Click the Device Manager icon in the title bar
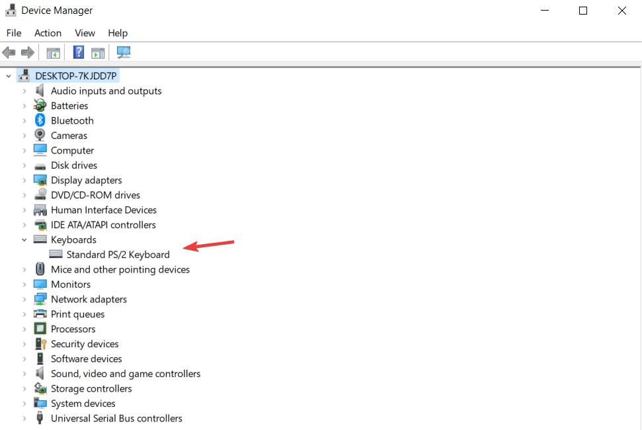The height and width of the screenshot is (430, 642). coord(10,9)
